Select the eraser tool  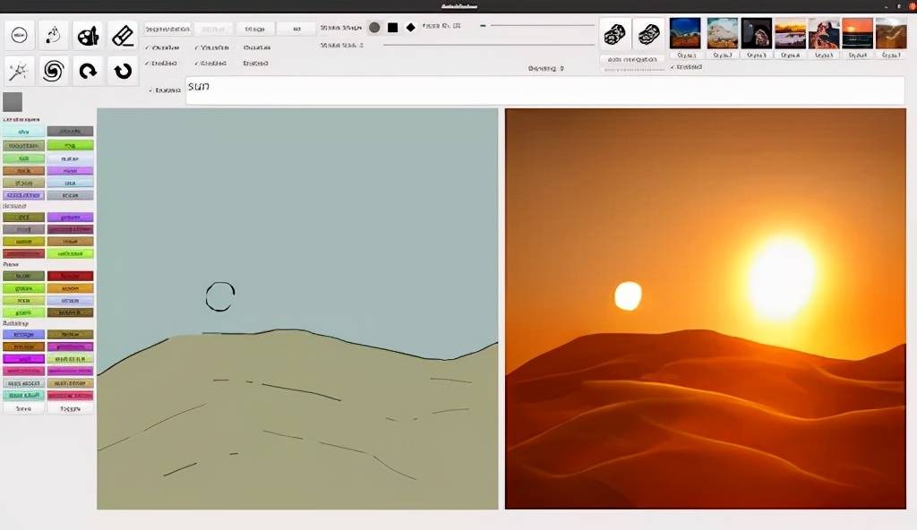coord(123,36)
